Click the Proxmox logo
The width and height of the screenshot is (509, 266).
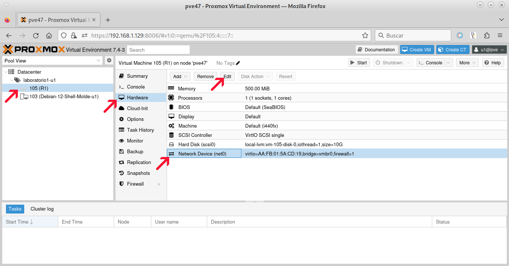click(x=34, y=49)
